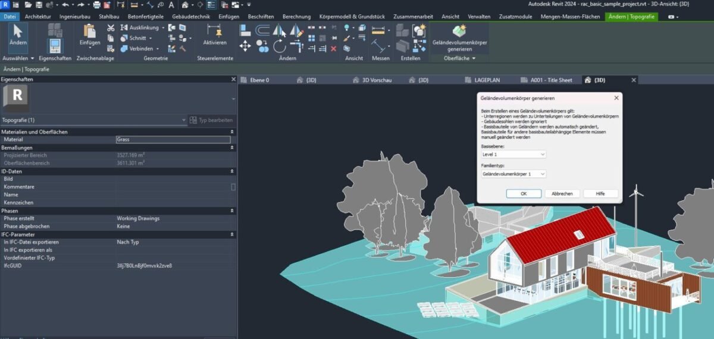Viewport: 714px width, 339px height.
Task: Open the Familientyp Geländevolumenkörper 1 dropdown
Action: (x=513, y=174)
